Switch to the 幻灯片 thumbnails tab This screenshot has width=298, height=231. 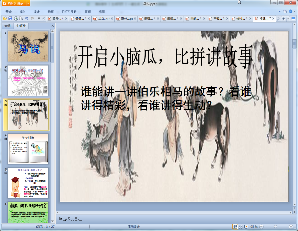pyautogui.click(x=21, y=26)
